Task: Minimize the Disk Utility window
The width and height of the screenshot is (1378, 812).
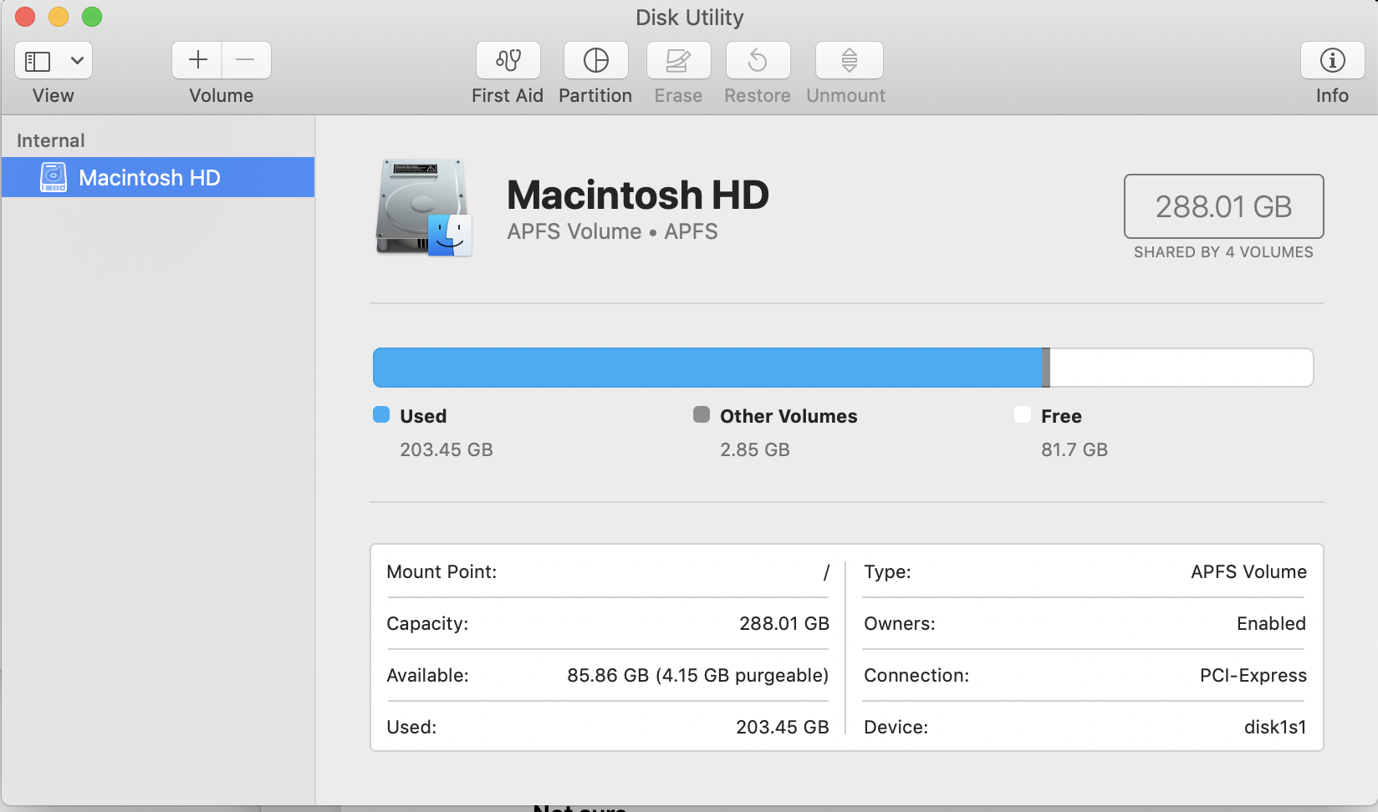Action: (59, 17)
